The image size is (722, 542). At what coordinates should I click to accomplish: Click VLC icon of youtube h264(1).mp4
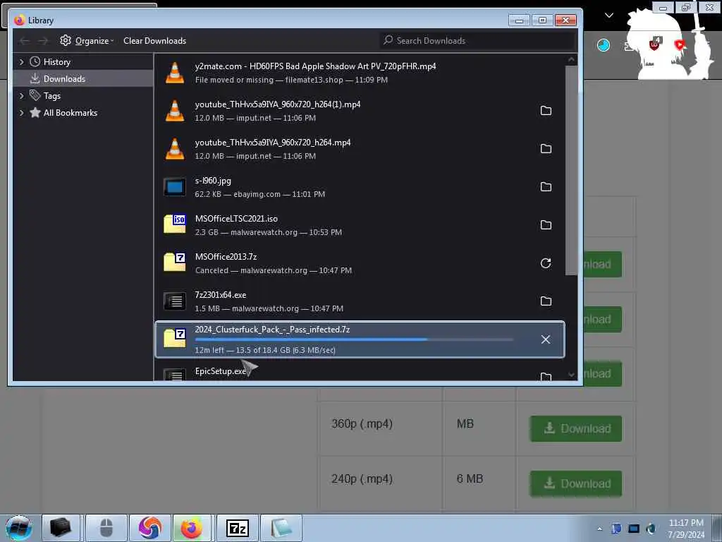click(175, 111)
